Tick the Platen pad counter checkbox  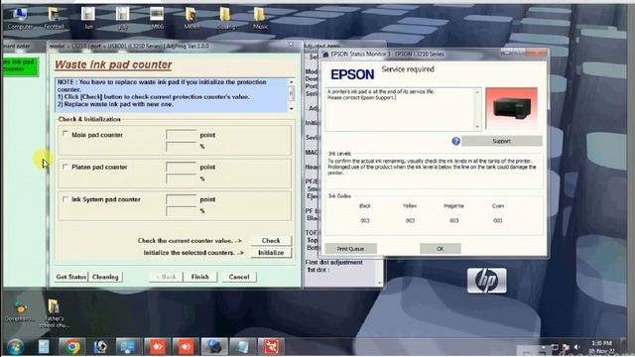pyautogui.click(x=64, y=167)
